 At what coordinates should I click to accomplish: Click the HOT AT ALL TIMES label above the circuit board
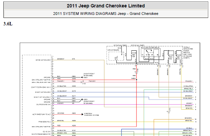120,45
